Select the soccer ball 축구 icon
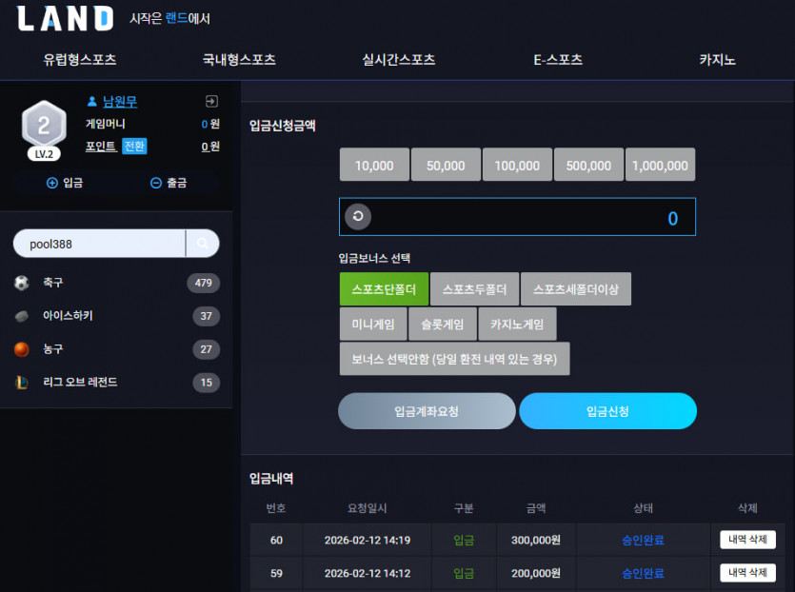Viewport: 795px width, 592px height. click(21, 283)
